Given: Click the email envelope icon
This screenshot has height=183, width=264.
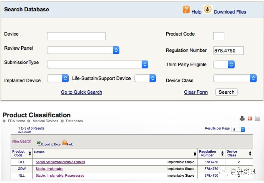Looking at the screenshot, I should click(x=258, y=119).
